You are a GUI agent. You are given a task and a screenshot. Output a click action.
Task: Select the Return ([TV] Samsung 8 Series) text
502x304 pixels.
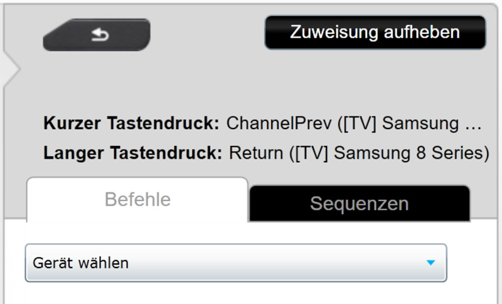tap(359, 152)
